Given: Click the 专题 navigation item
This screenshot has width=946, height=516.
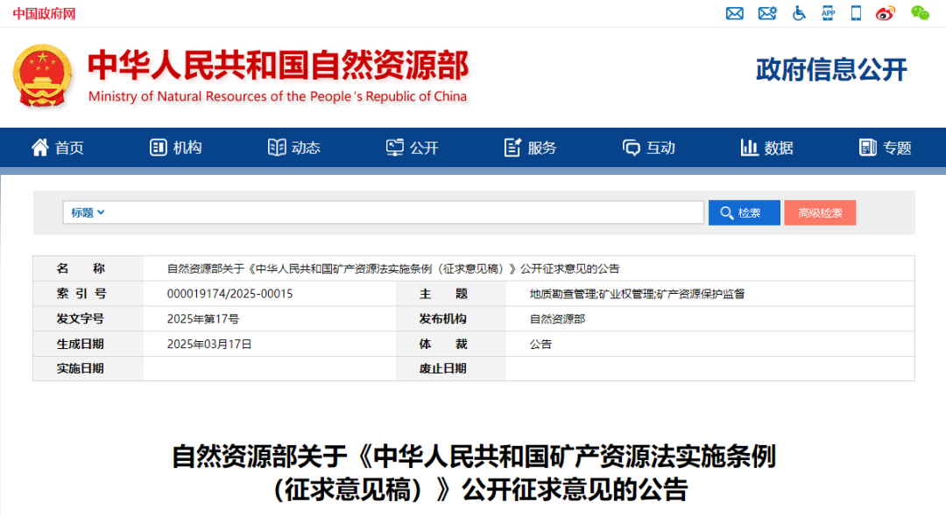Looking at the screenshot, I should click(886, 148).
